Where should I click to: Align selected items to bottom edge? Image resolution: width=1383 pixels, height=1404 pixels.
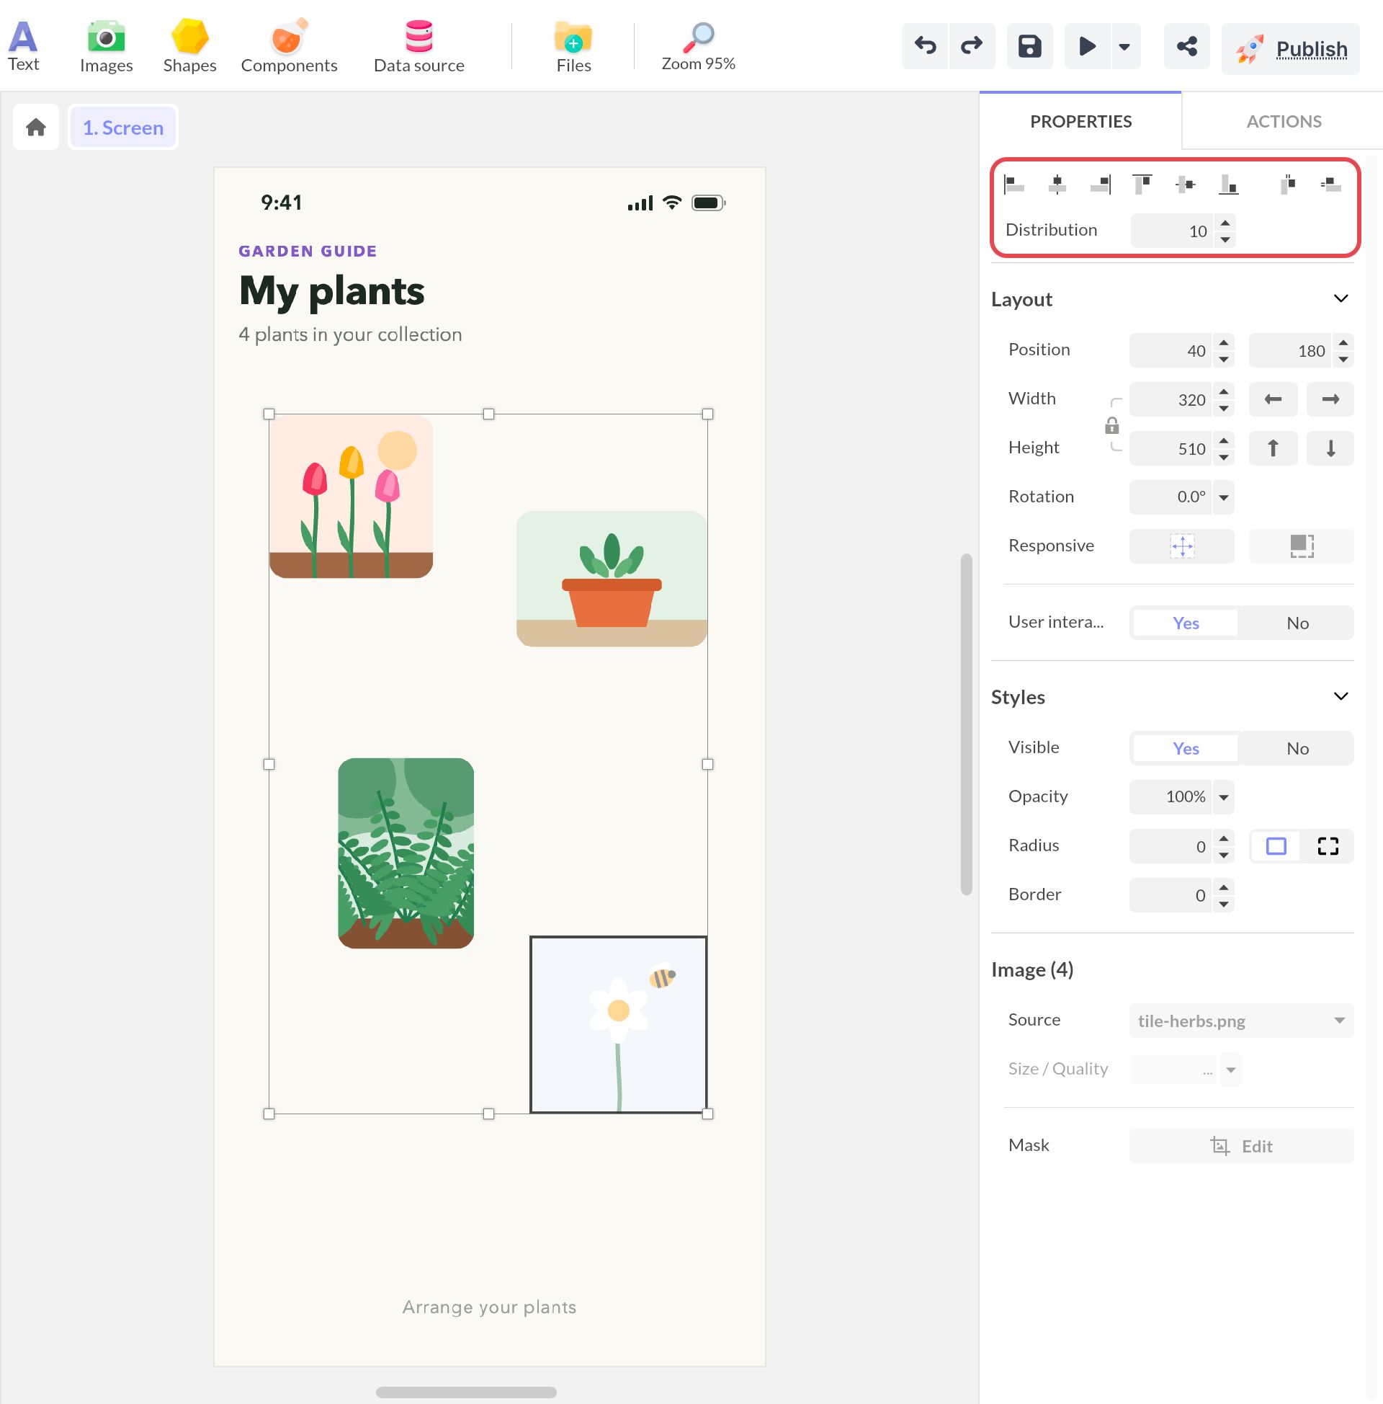(1228, 185)
